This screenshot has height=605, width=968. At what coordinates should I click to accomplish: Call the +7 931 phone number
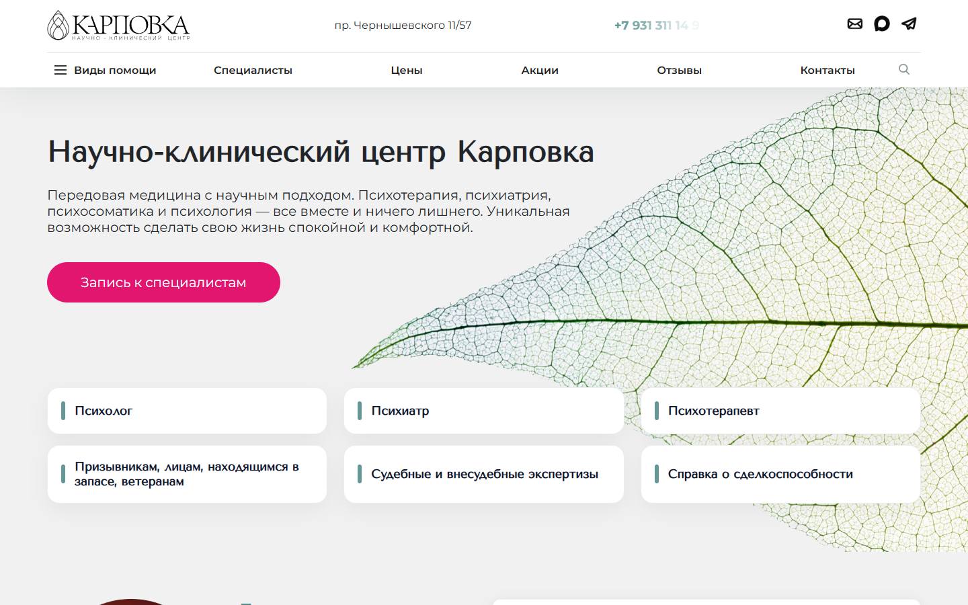(x=657, y=26)
